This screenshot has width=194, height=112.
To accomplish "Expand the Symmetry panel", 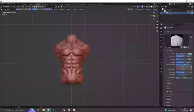I will click(168, 100).
